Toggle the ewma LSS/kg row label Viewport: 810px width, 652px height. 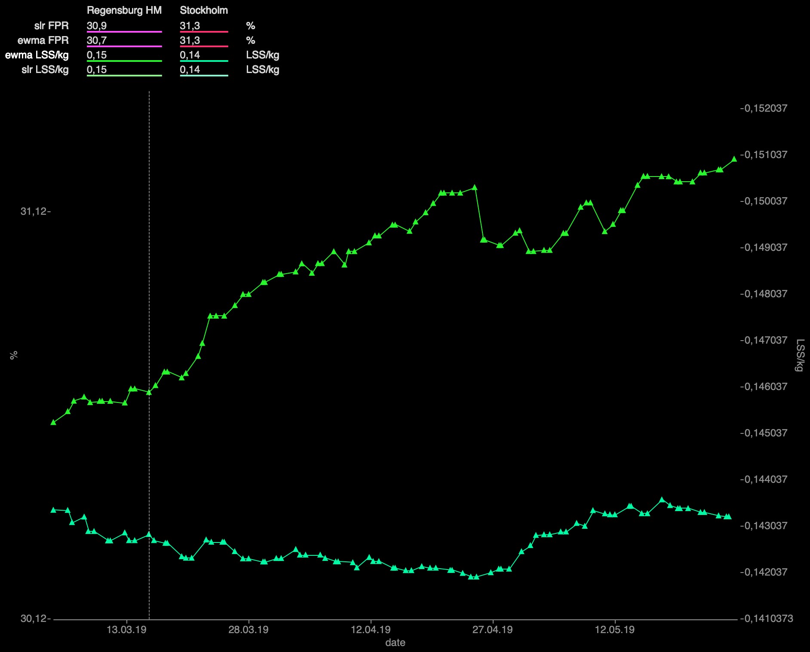tap(37, 55)
